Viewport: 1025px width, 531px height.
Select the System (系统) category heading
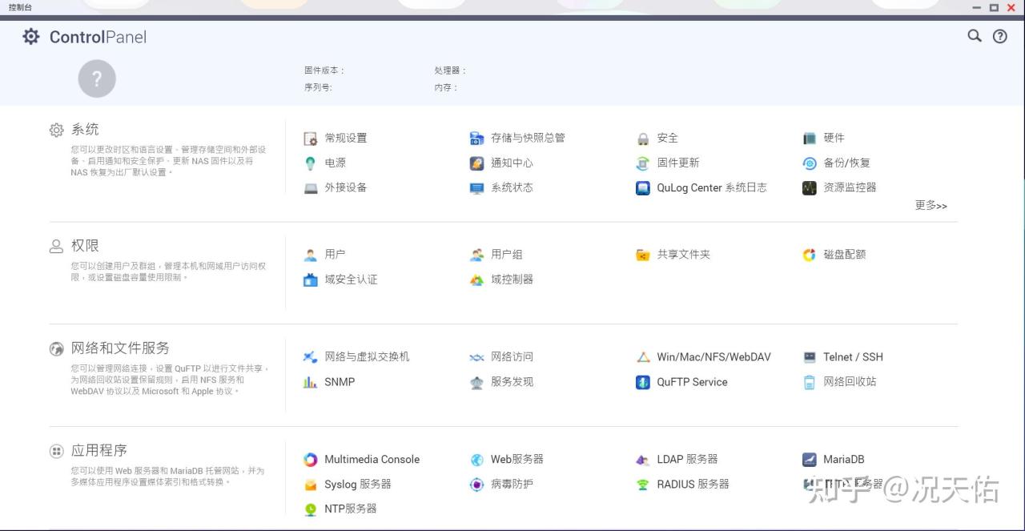(85, 130)
